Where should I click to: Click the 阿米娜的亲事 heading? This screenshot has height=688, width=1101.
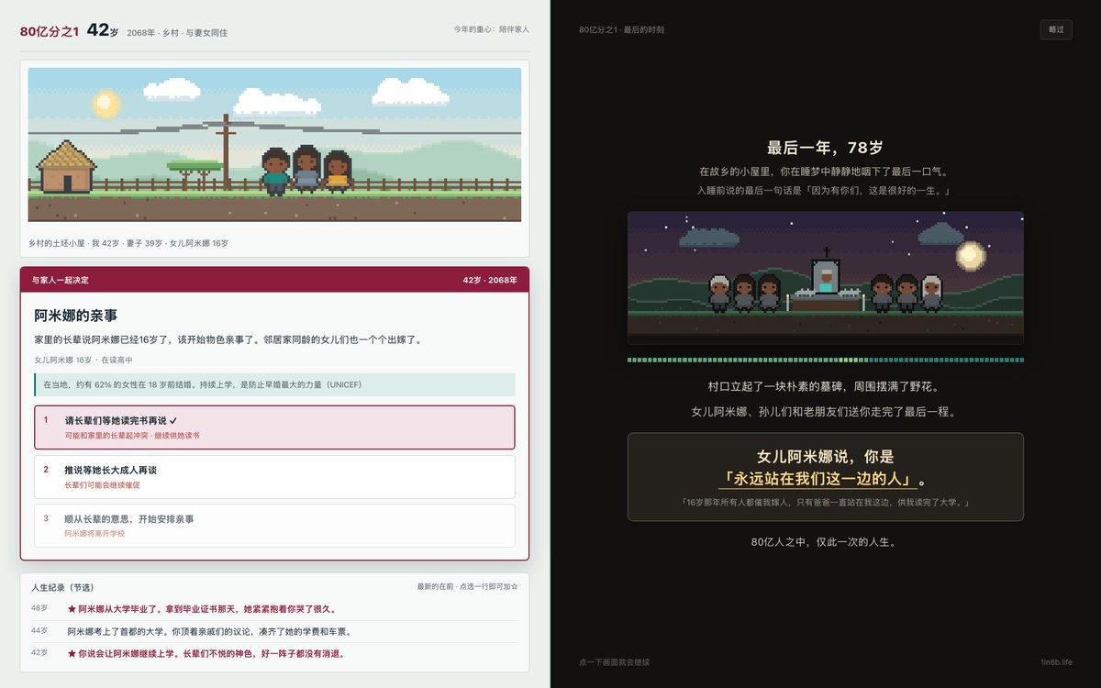pyautogui.click(x=76, y=316)
